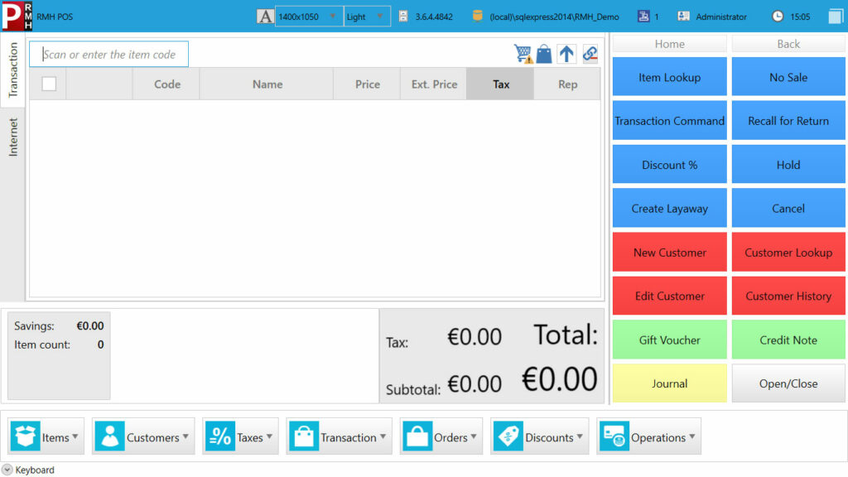The height and width of the screenshot is (477, 848).
Task: Click the Items box icon
Action: tap(25, 436)
